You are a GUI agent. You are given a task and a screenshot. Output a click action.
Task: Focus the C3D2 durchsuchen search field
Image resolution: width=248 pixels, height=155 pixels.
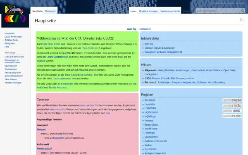point(219,11)
